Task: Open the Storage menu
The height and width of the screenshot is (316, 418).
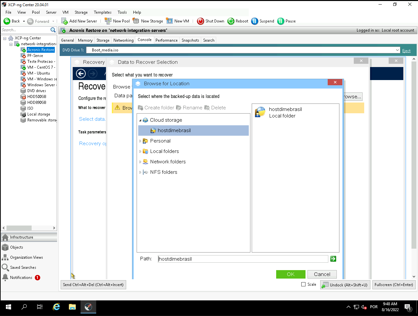Action: pos(81,12)
